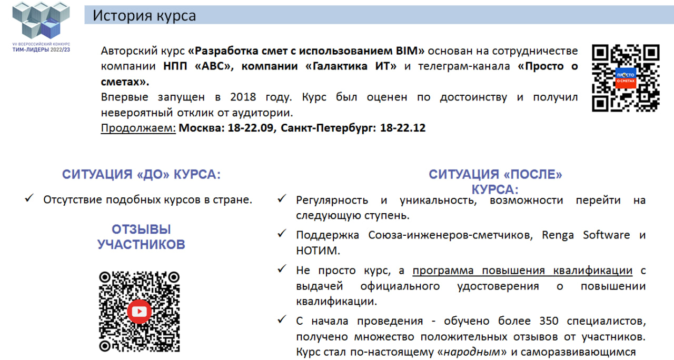Image resolution: width=674 pixels, height=360 pixels.
Task: Click the heading «СИТУАЦИЯ «ДО» КУРСА:»
Action: coord(141,175)
